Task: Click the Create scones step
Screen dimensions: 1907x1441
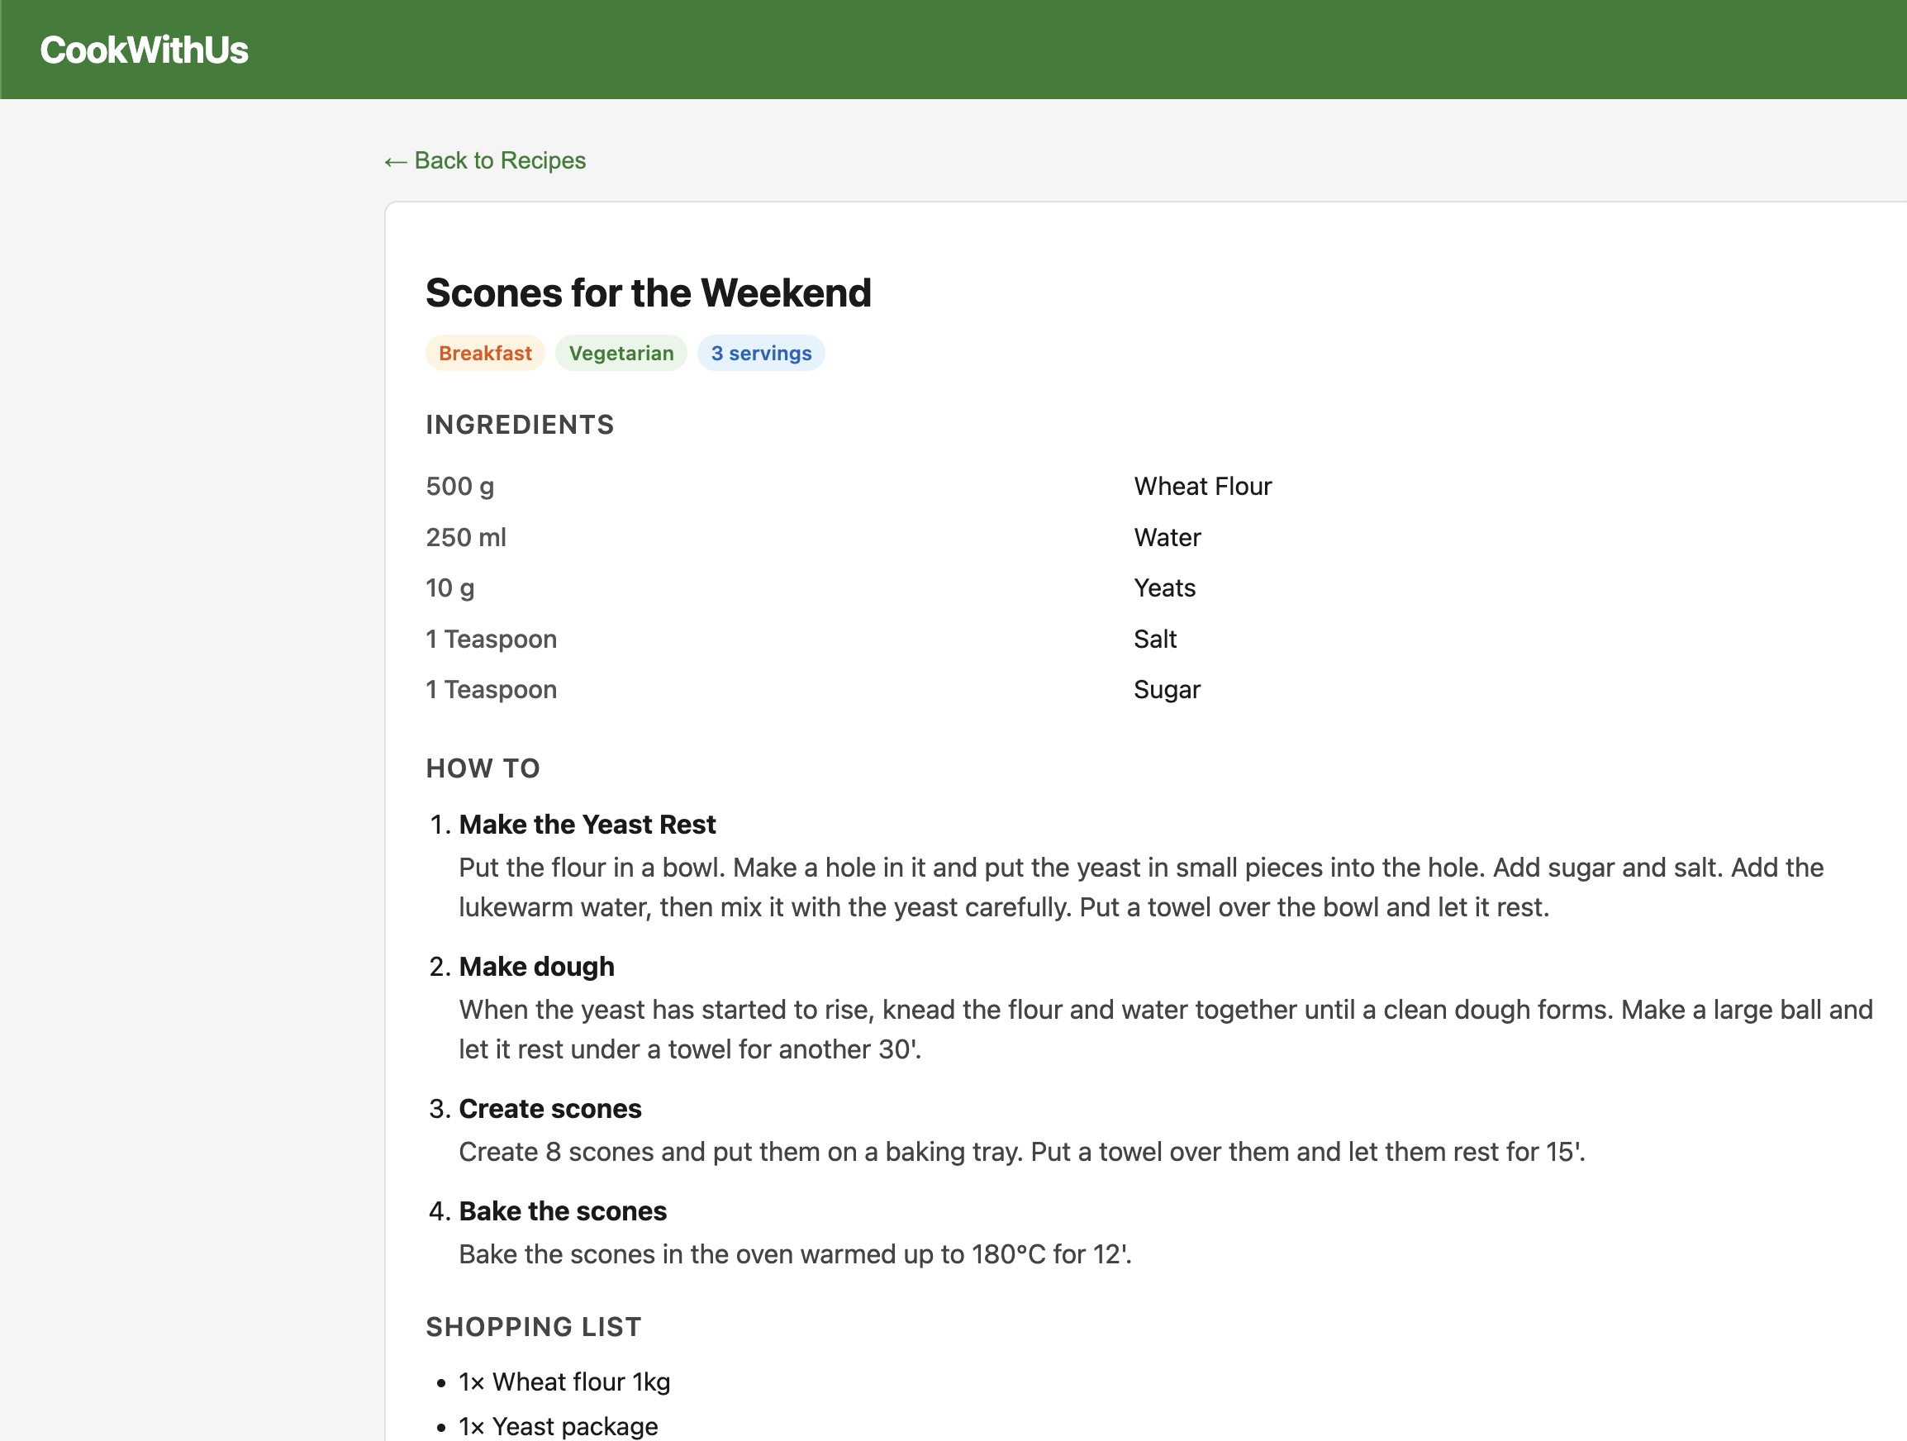Action: coord(550,1108)
